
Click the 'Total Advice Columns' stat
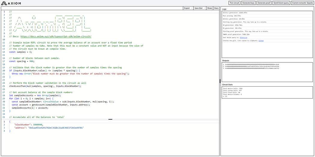(232, 94)
